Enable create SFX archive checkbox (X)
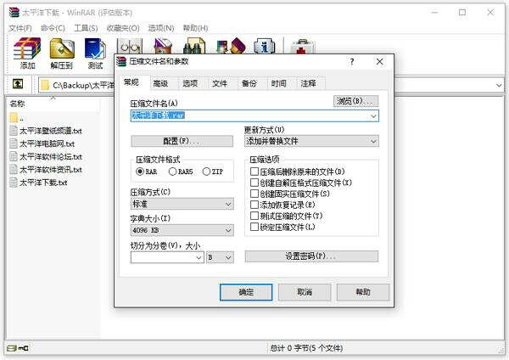The height and width of the screenshot is (360, 509). pos(255,183)
